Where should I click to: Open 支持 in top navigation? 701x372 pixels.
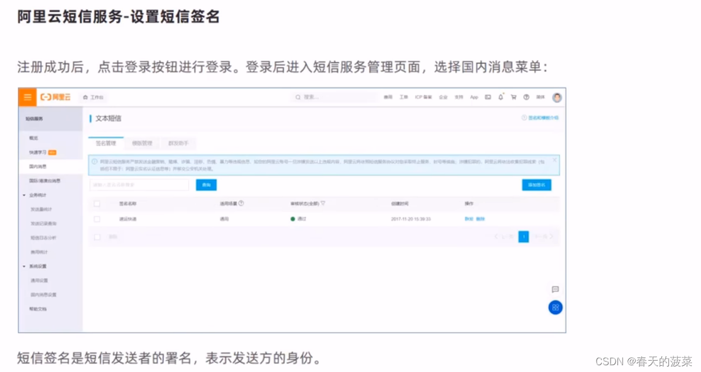[x=459, y=97]
